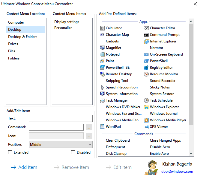Browse for an icon with the ... button
The image size is (200, 179).
tap(89, 136)
